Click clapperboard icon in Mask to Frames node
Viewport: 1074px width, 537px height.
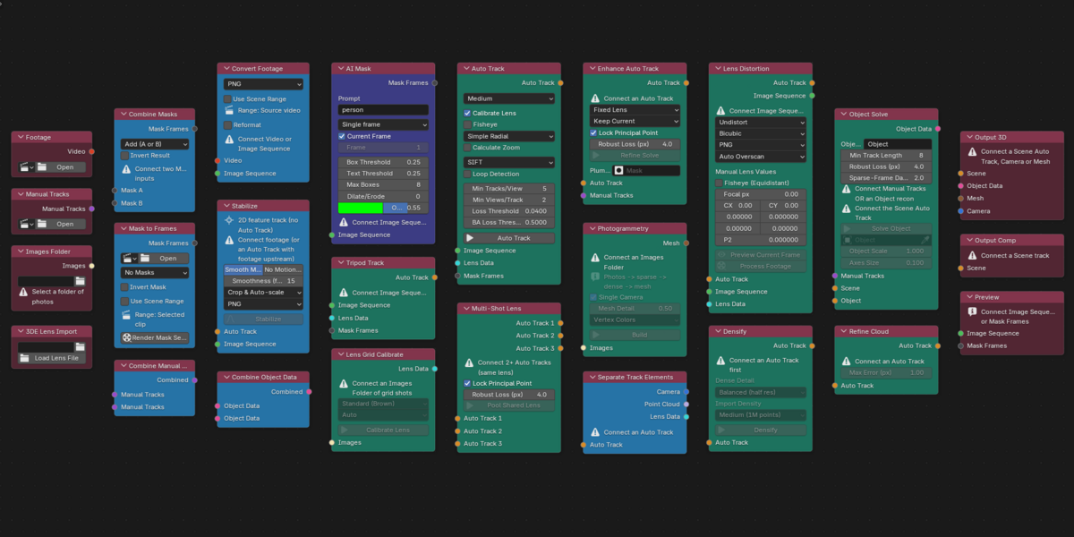point(129,259)
